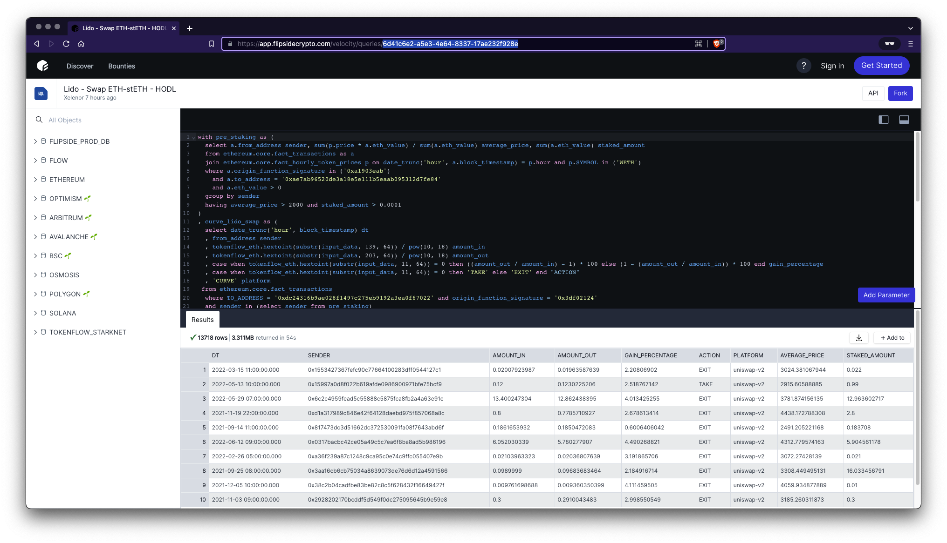Open a new browser tab

[190, 28]
